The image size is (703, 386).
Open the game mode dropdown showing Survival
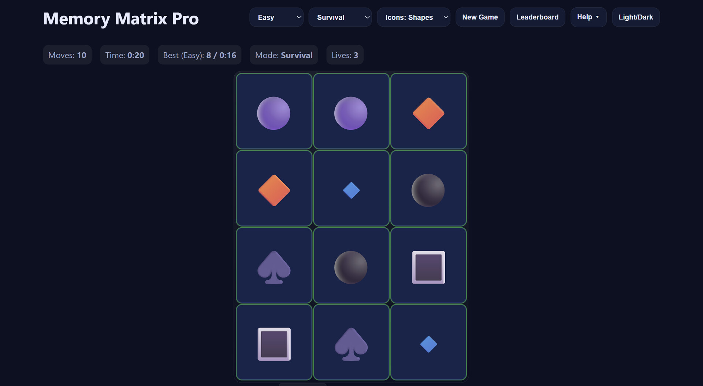tap(340, 17)
